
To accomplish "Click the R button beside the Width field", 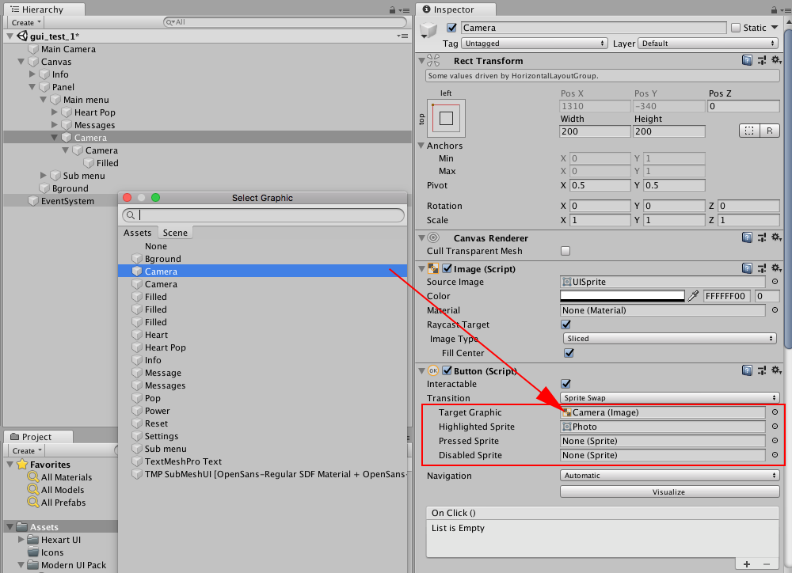I will coord(768,131).
